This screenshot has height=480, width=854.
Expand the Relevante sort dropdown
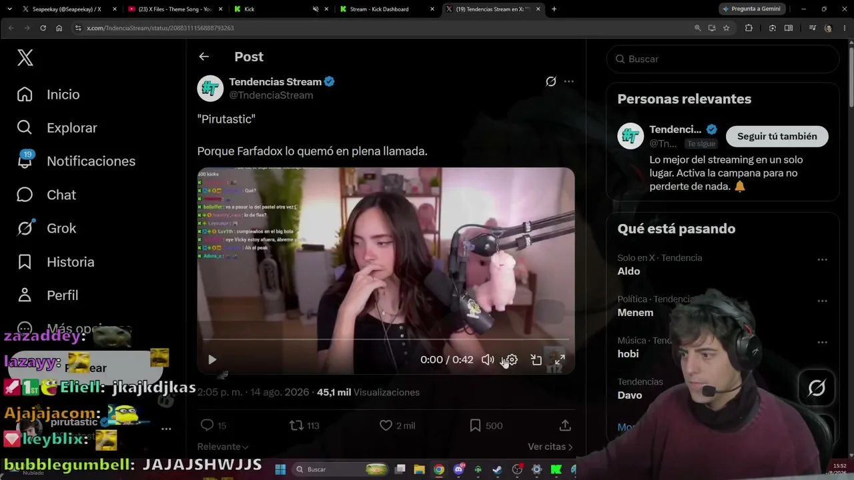pyautogui.click(x=223, y=447)
